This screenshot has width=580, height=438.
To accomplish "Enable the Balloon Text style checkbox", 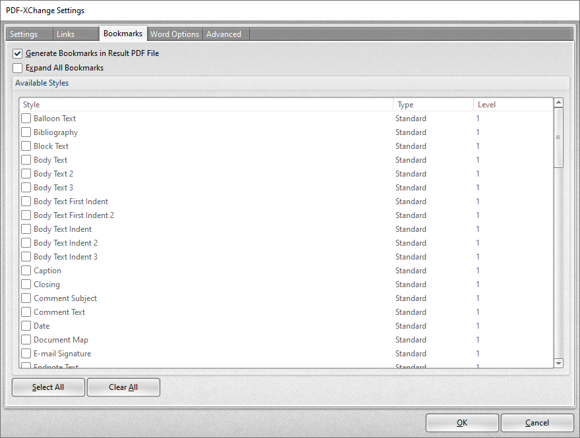I will pos(26,118).
